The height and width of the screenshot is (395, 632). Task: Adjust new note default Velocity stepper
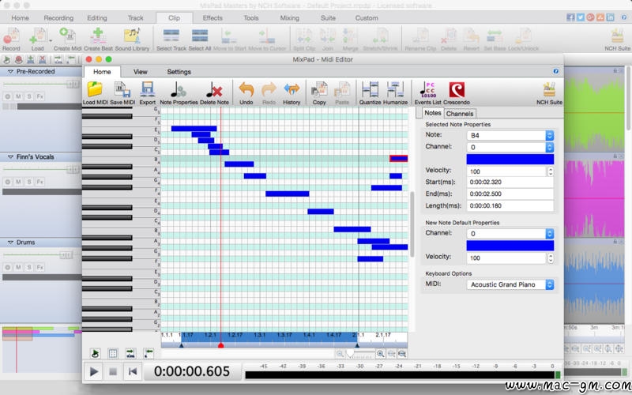coord(550,258)
